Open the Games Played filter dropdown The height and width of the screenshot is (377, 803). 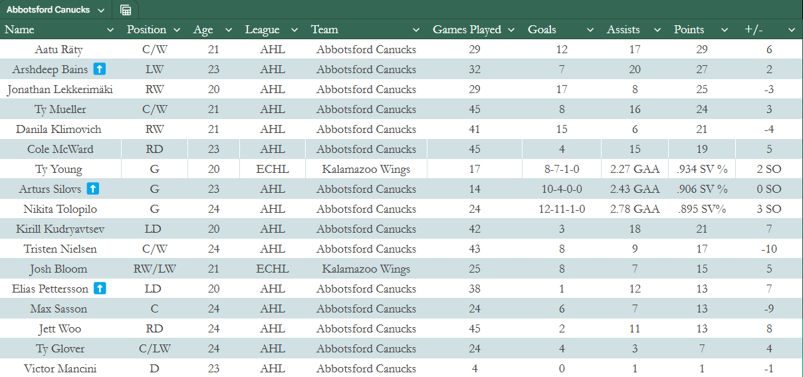[511, 30]
